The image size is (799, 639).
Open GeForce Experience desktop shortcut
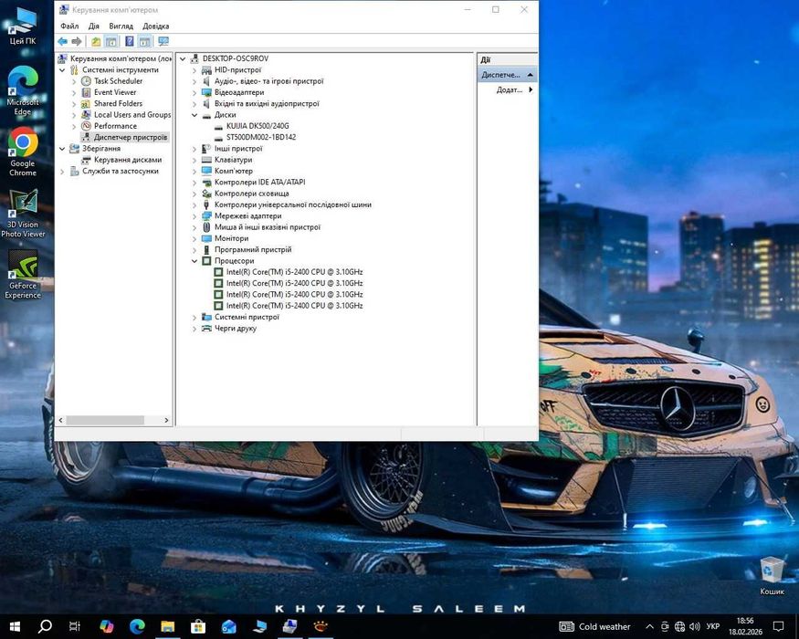point(23,274)
